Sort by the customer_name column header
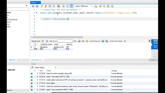This screenshot has width=165, height=93. click(46, 44)
